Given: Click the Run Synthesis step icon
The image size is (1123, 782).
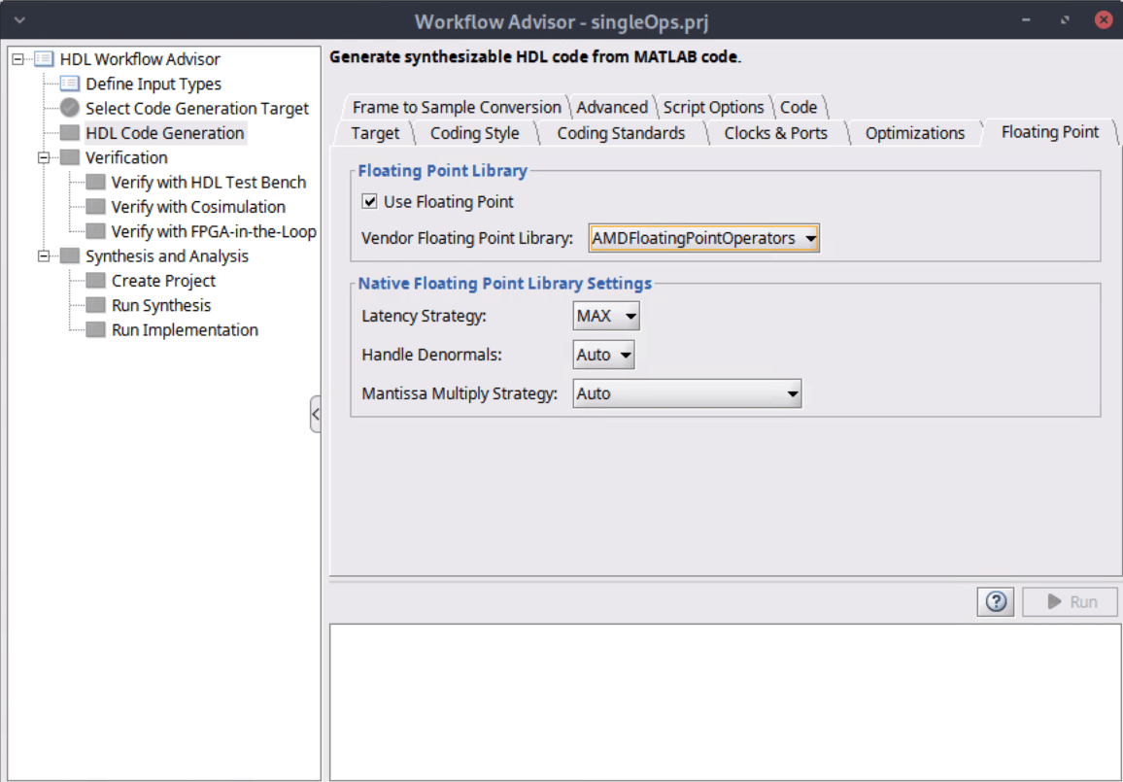Looking at the screenshot, I should pos(97,305).
